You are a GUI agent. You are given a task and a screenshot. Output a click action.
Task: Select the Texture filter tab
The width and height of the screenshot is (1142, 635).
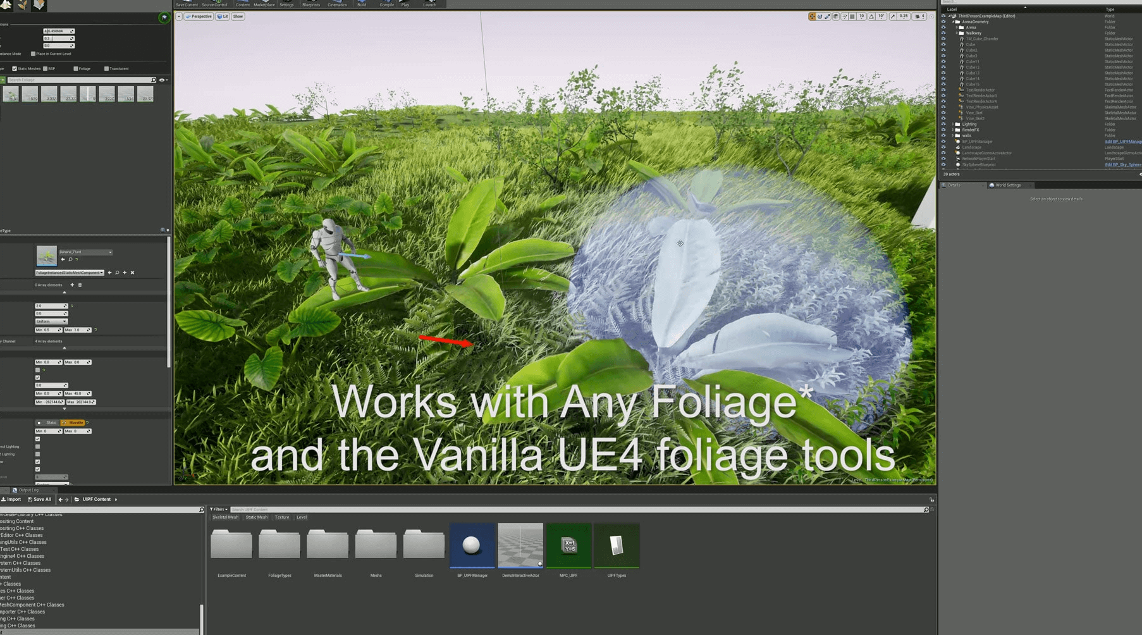click(282, 517)
